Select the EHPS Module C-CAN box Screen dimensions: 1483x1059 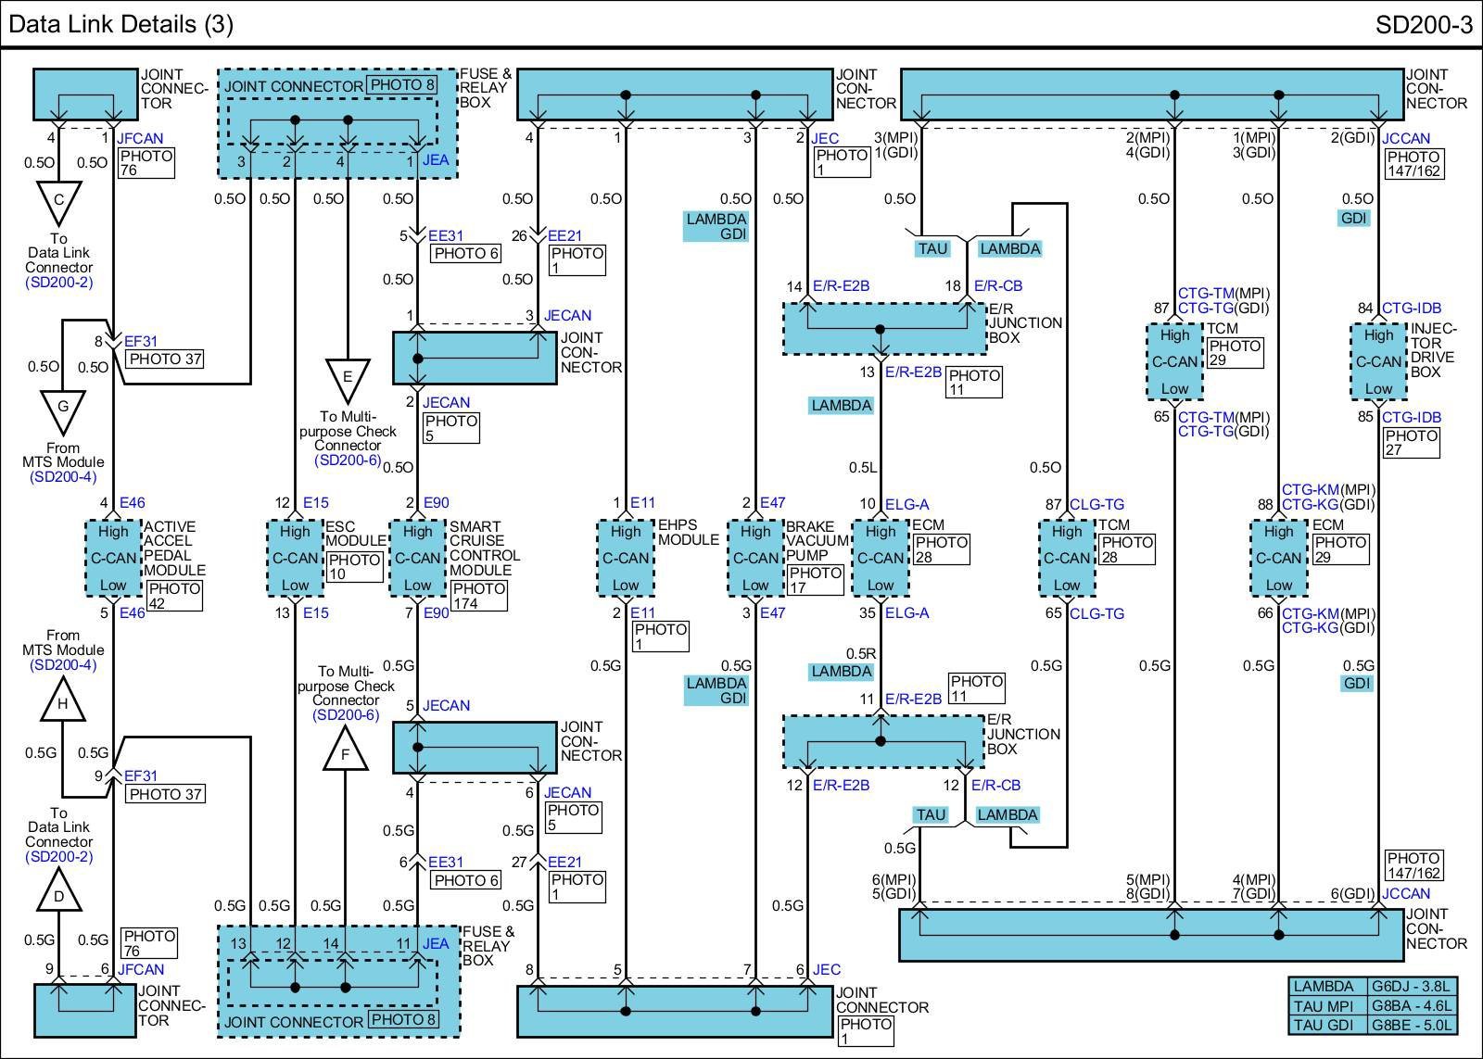626,558
